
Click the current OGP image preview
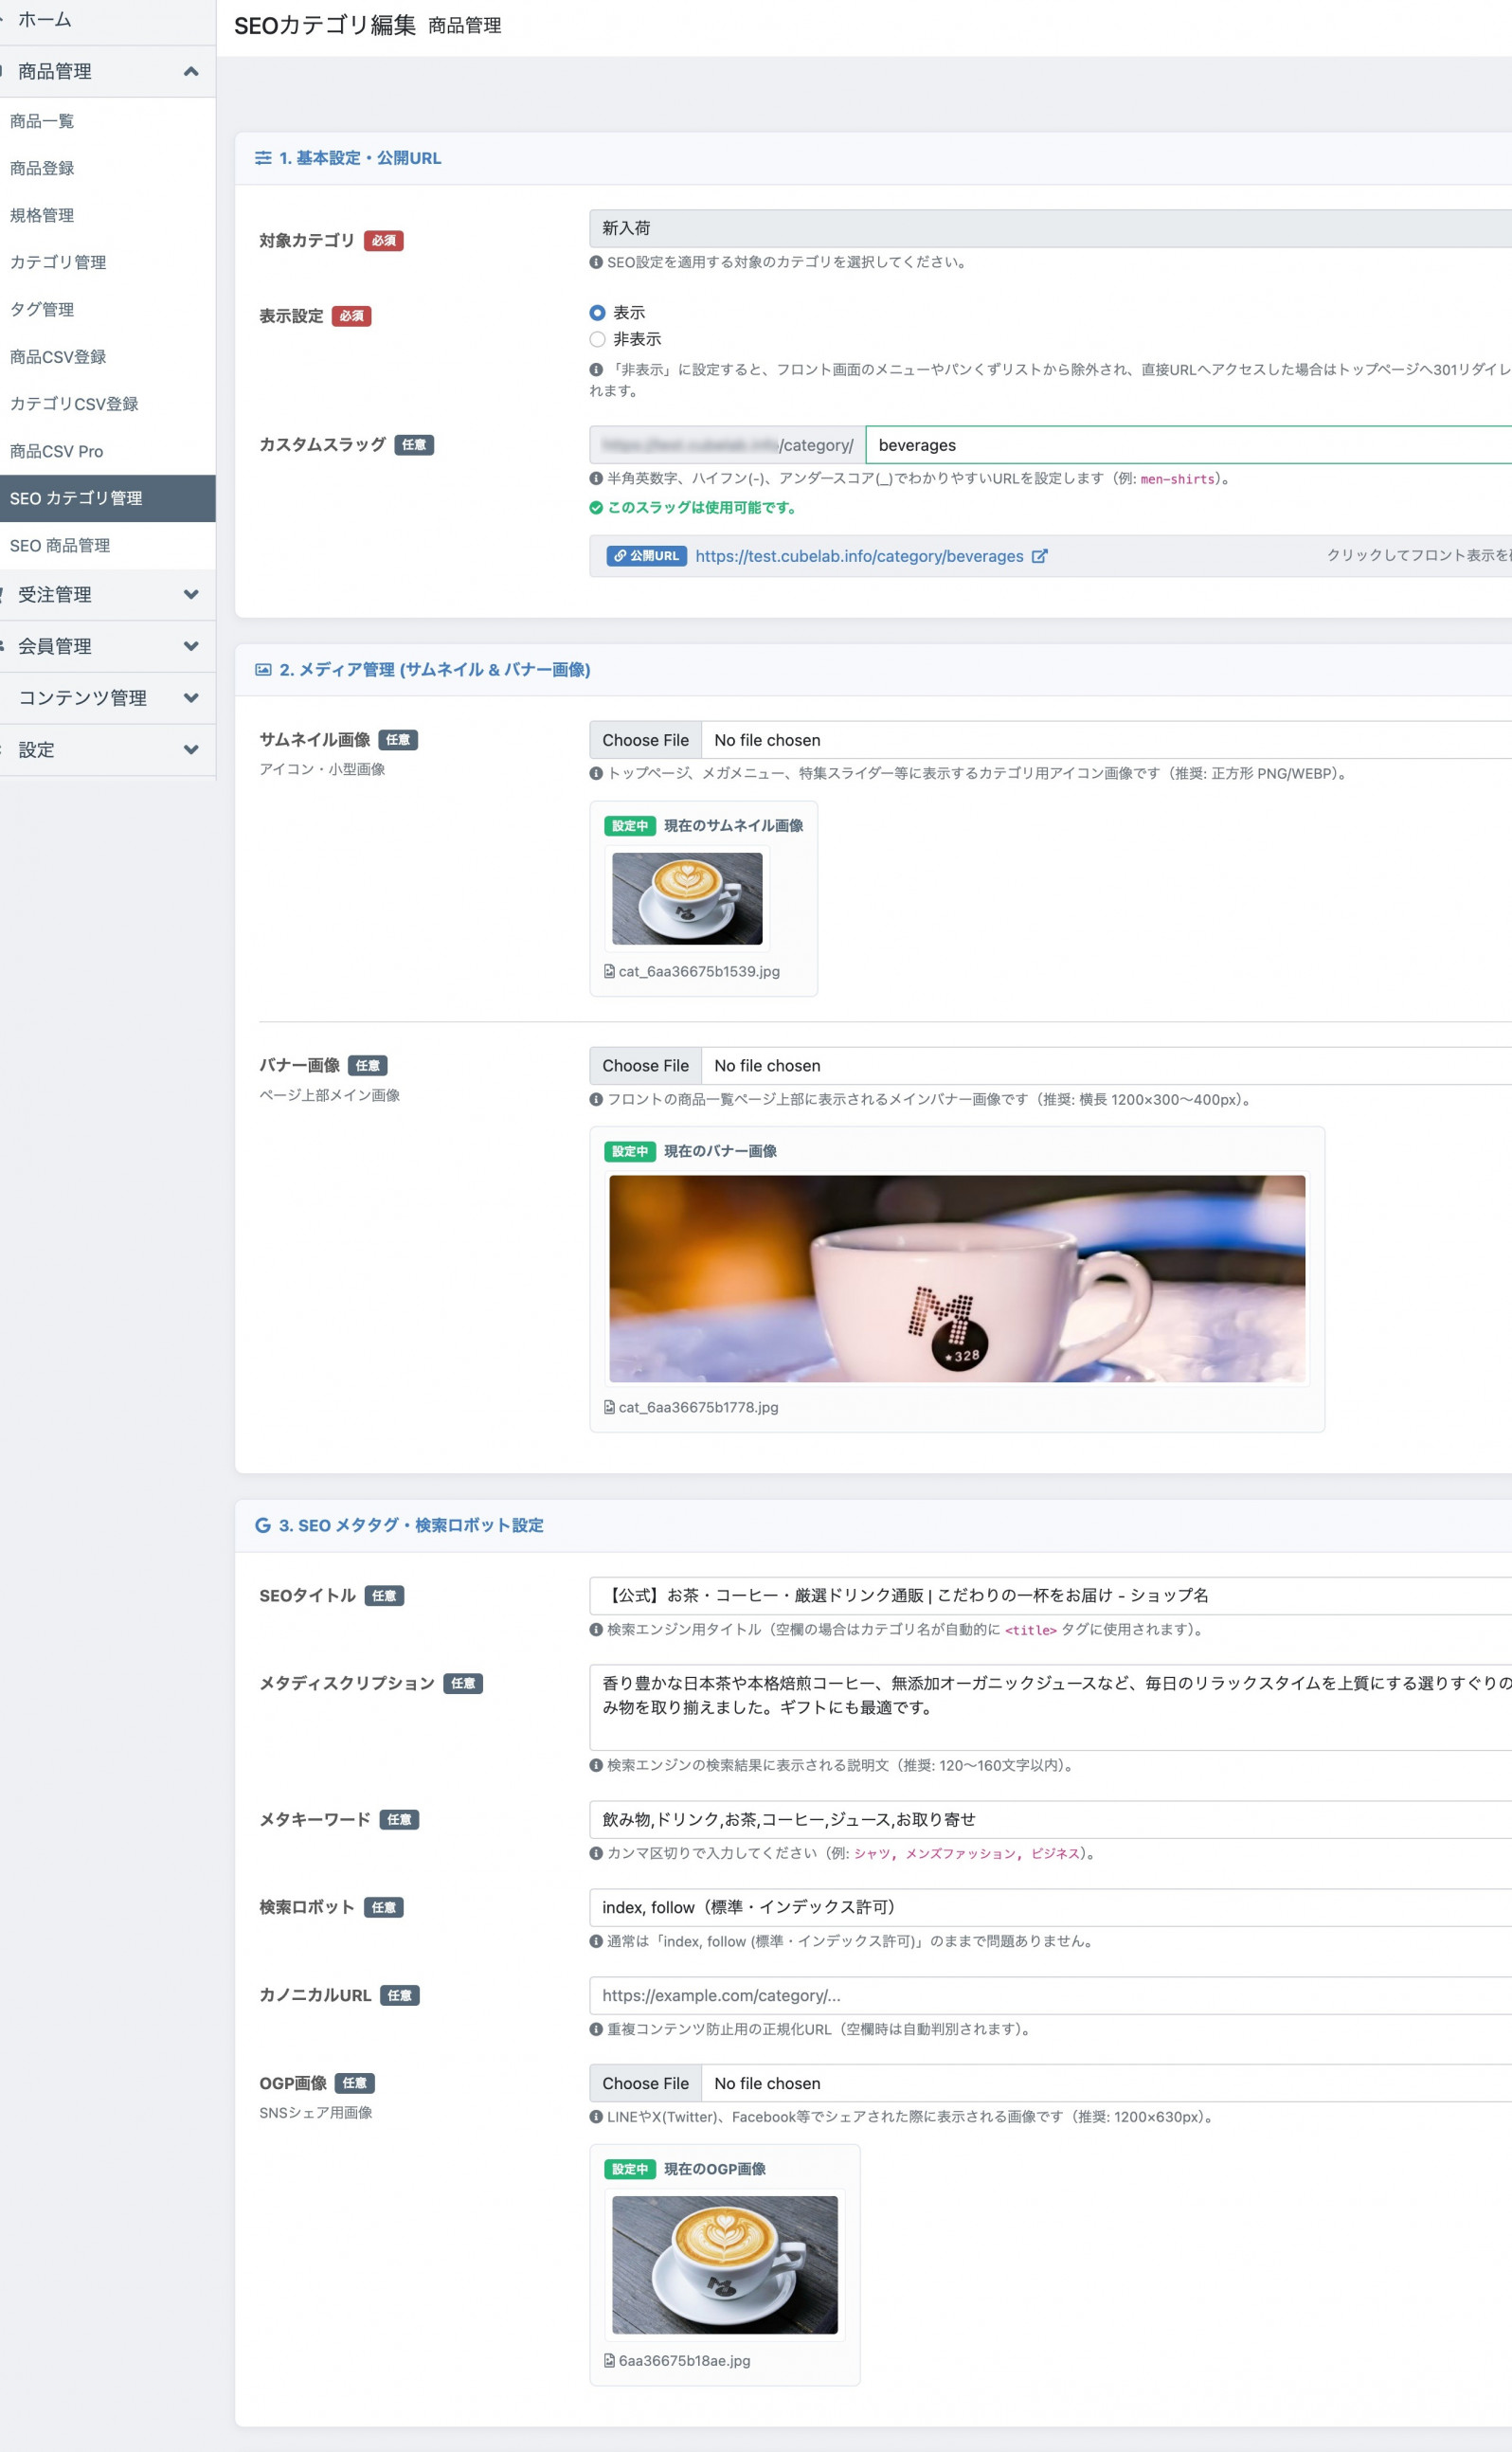click(725, 2265)
